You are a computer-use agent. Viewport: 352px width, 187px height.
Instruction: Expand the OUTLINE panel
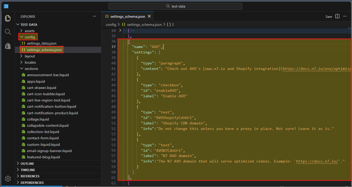pos(58,164)
